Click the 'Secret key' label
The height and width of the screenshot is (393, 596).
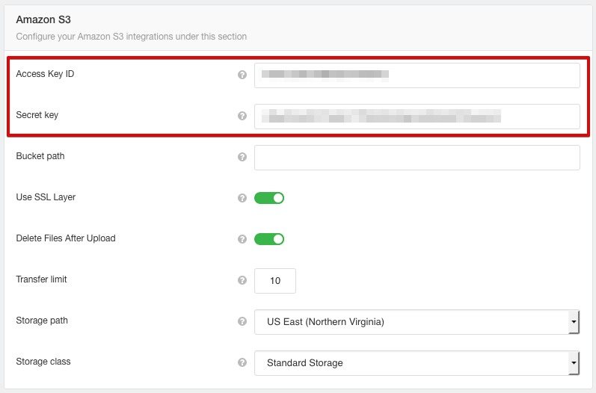(37, 114)
